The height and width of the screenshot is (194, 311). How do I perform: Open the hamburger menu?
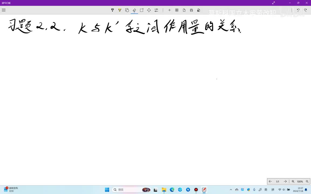(4, 10)
